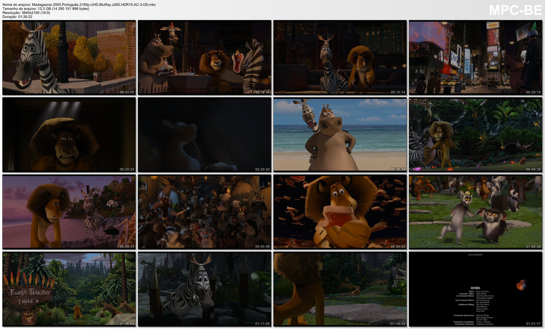Open the Times Square frame at 00:20:19
The height and width of the screenshot is (329, 545).
tap(475, 57)
